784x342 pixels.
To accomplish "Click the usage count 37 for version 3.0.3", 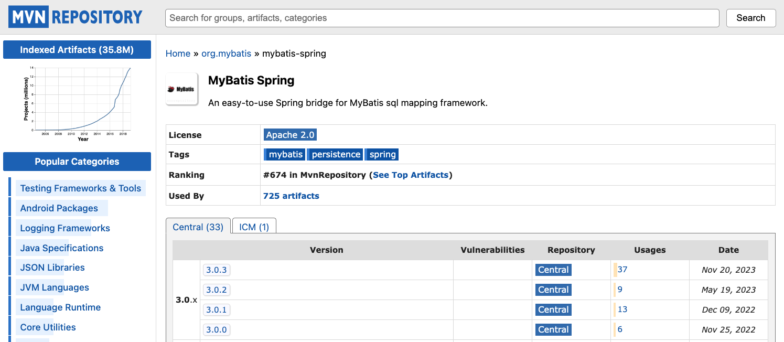I will (x=622, y=270).
